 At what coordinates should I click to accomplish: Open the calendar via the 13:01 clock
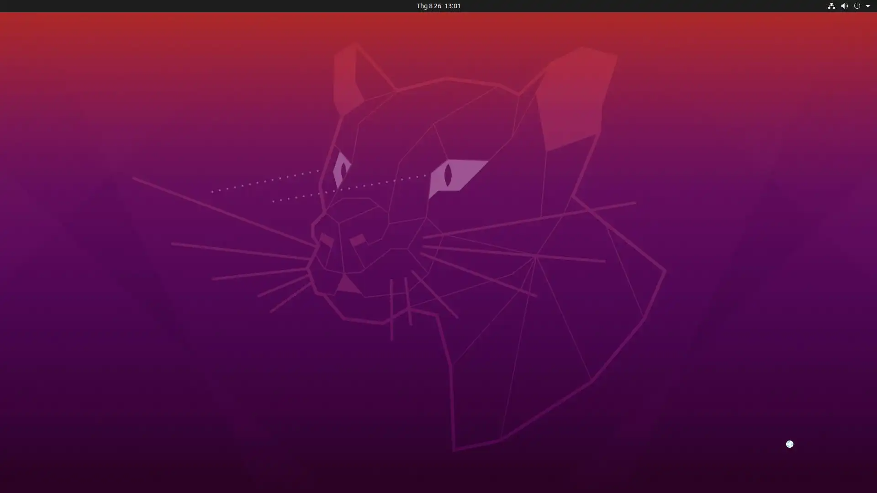pos(452,6)
